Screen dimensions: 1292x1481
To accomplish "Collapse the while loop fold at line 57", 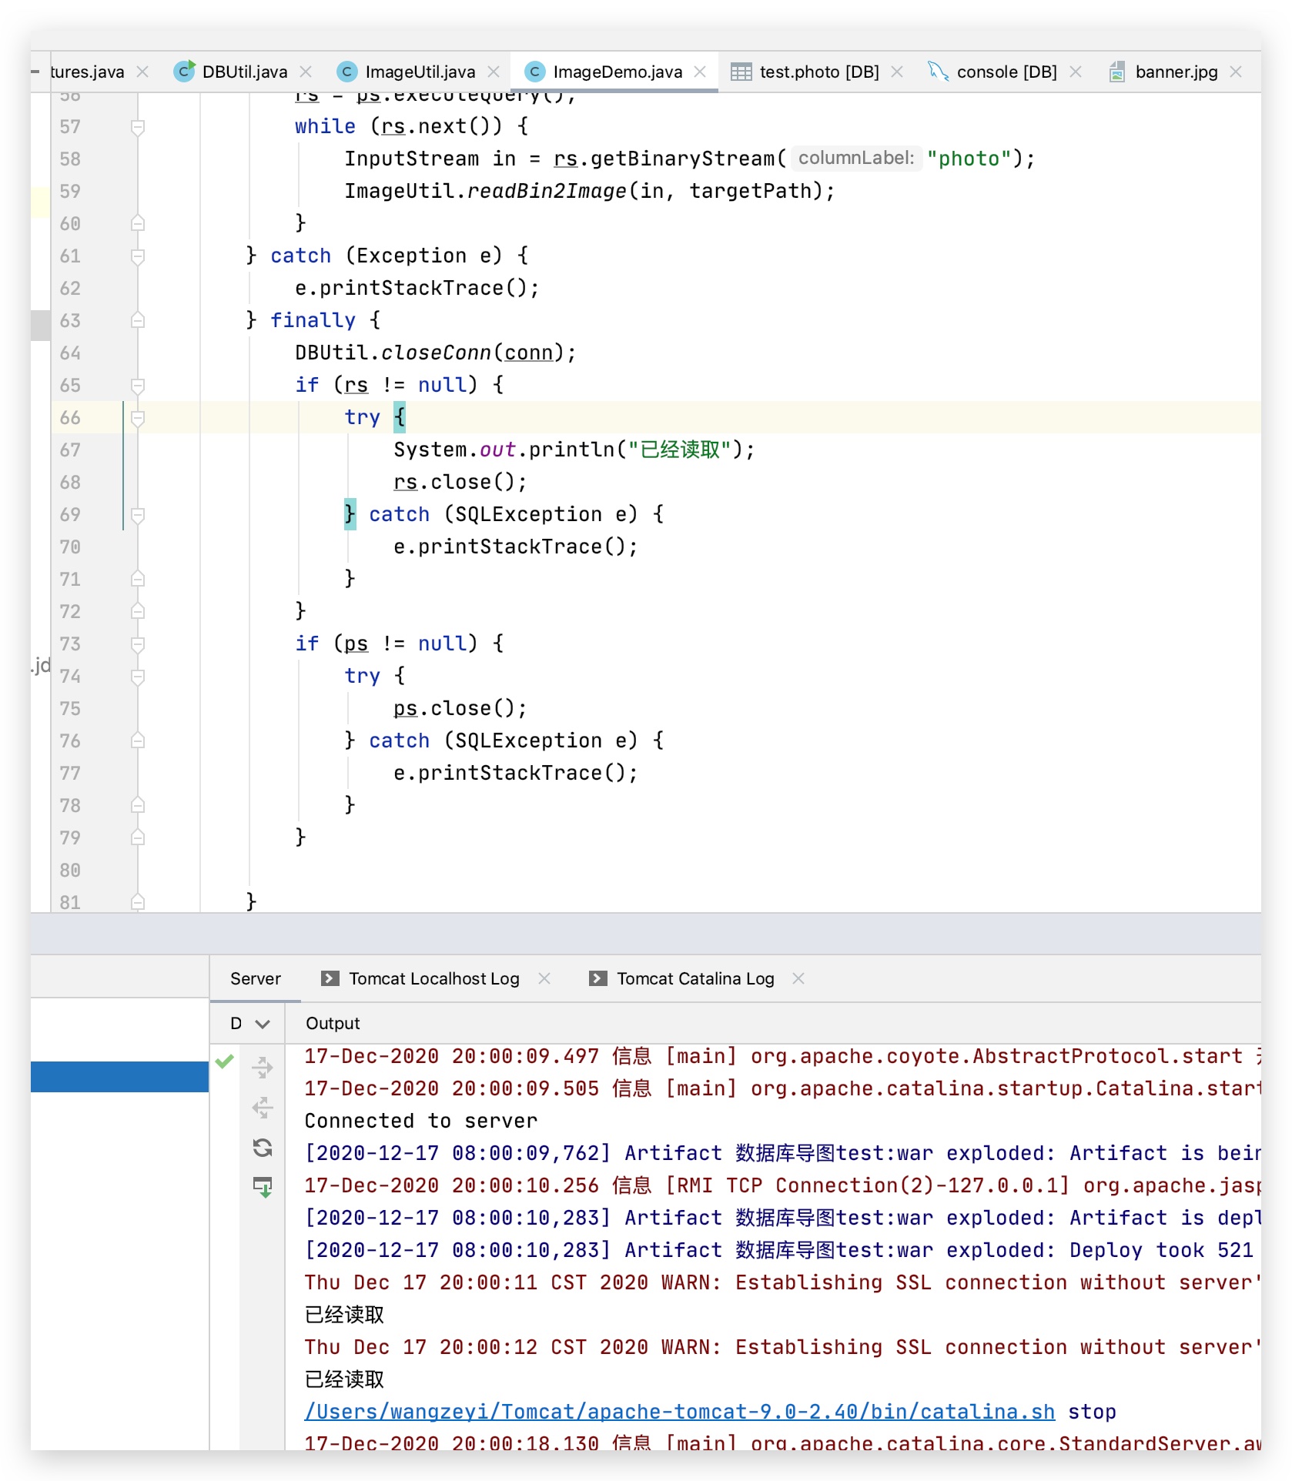I will [x=139, y=127].
